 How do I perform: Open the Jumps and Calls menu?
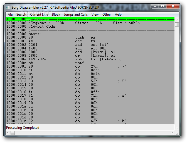(76, 15)
